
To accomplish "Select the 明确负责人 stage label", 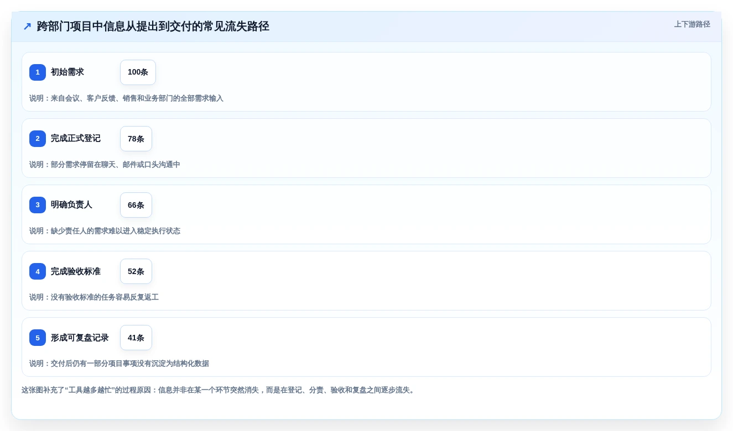I will (71, 205).
